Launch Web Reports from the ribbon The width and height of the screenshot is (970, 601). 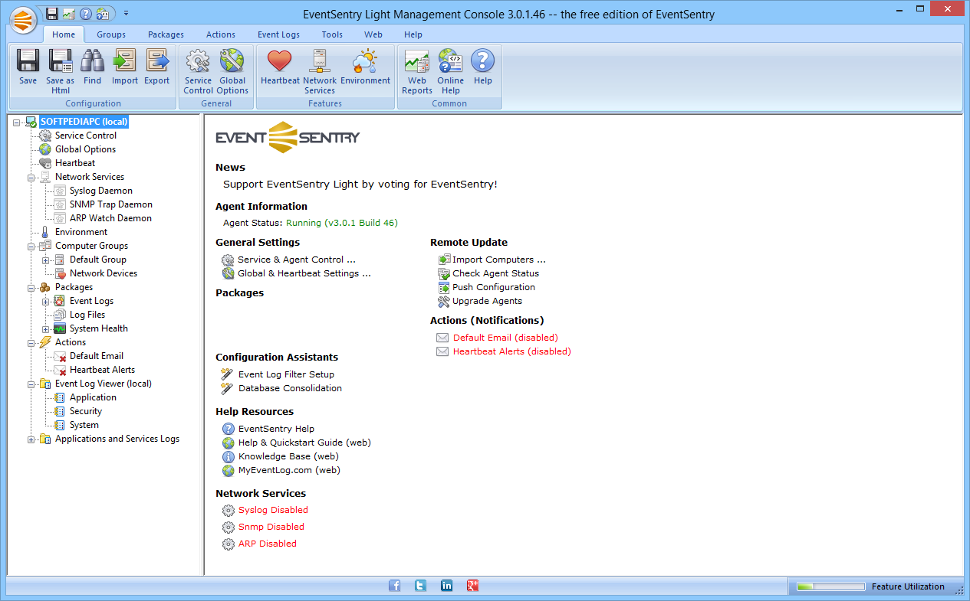click(x=417, y=71)
